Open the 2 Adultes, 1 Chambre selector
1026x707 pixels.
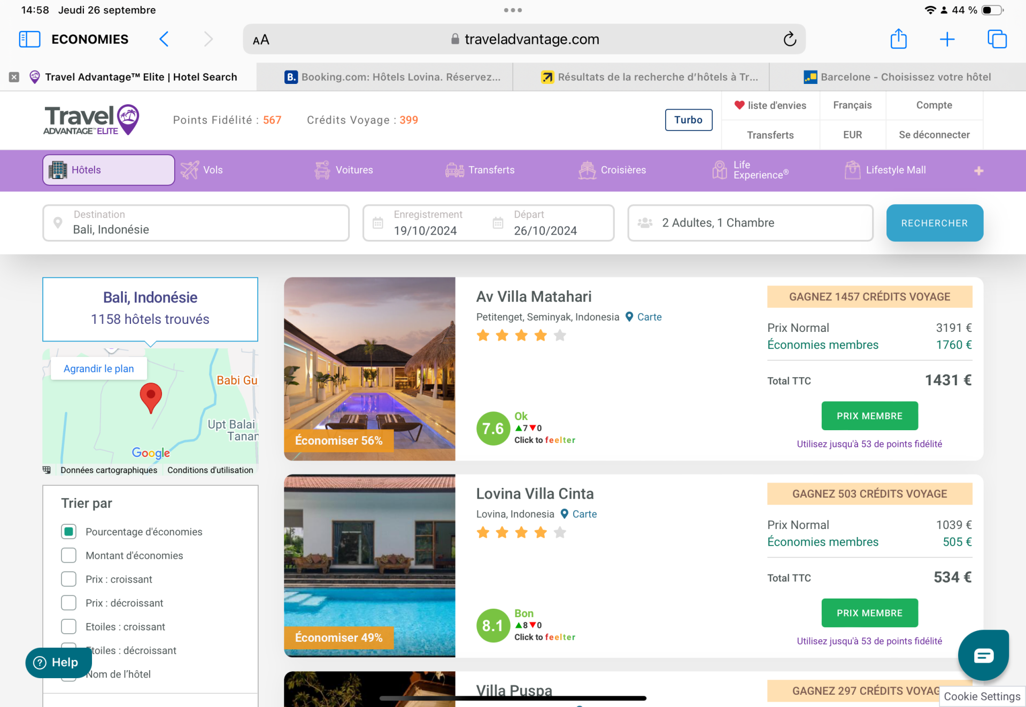[x=750, y=223]
